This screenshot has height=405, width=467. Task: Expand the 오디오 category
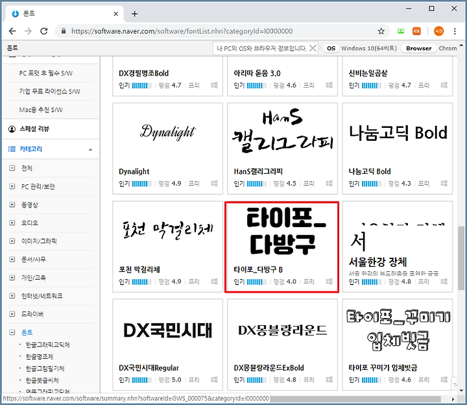pos(12,223)
